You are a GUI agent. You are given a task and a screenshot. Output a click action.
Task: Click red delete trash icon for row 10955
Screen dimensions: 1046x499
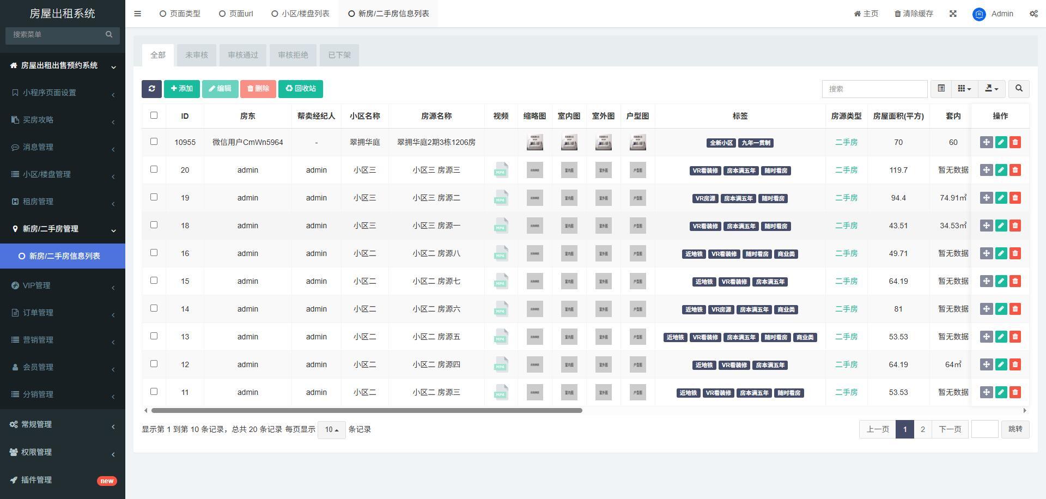(1015, 142)
